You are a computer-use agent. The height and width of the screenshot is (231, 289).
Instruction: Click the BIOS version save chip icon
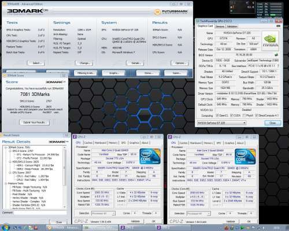[x=276, y=55]
